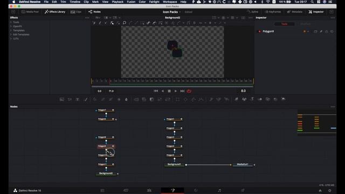Open the Effects panel options menu
This screenshot has height=194, width=345.
(87, 18)
